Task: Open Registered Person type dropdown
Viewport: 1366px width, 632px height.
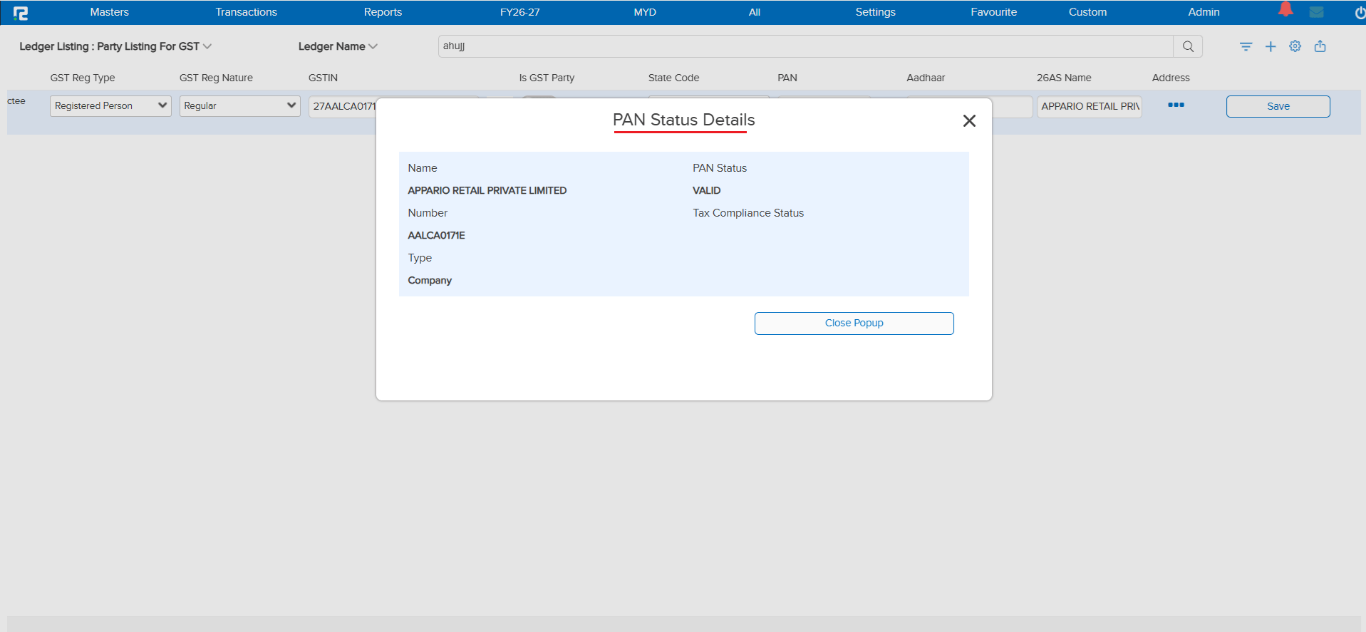Action: tap(110, 105)
